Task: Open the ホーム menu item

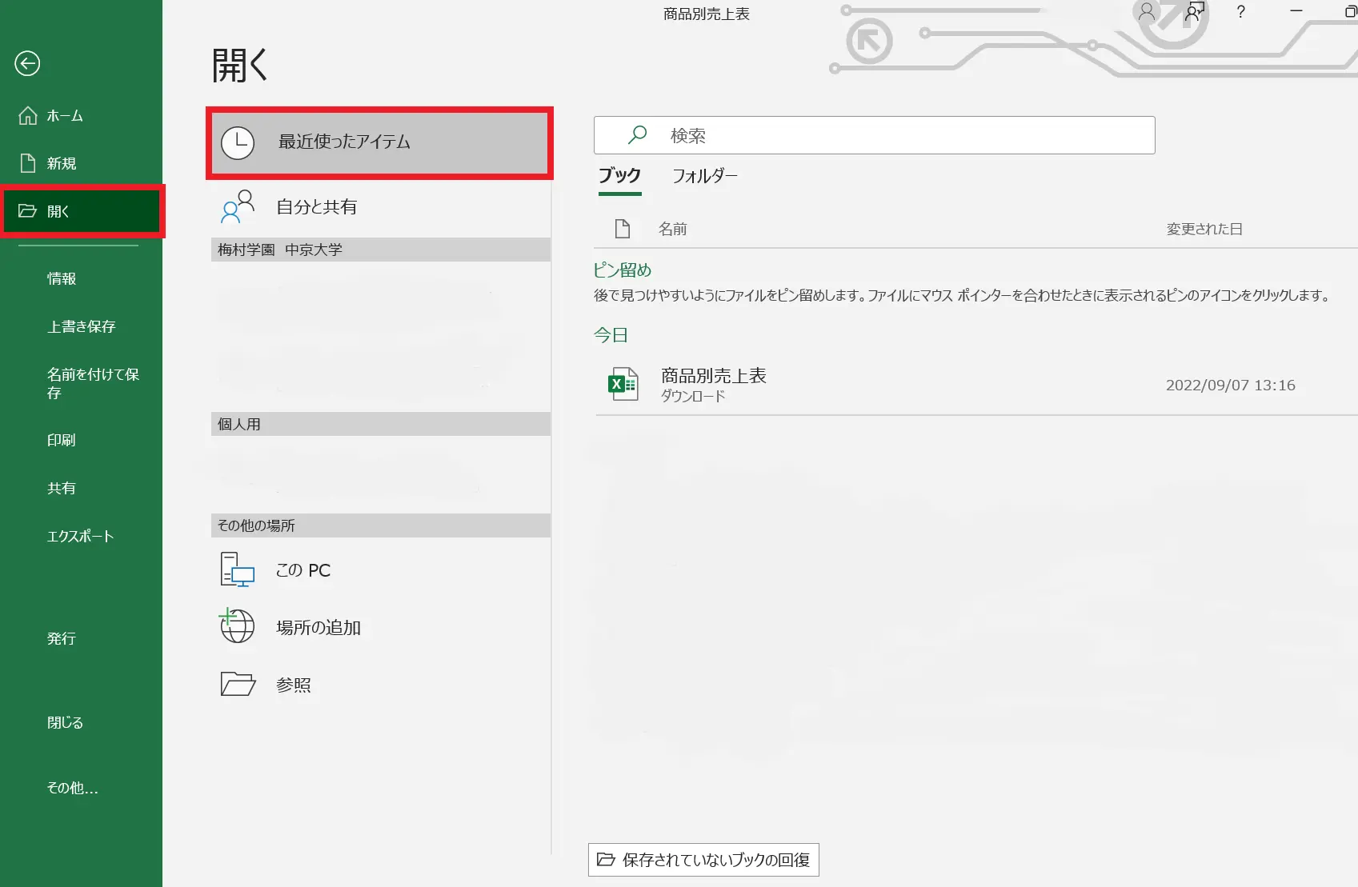Action: [81, 116]
